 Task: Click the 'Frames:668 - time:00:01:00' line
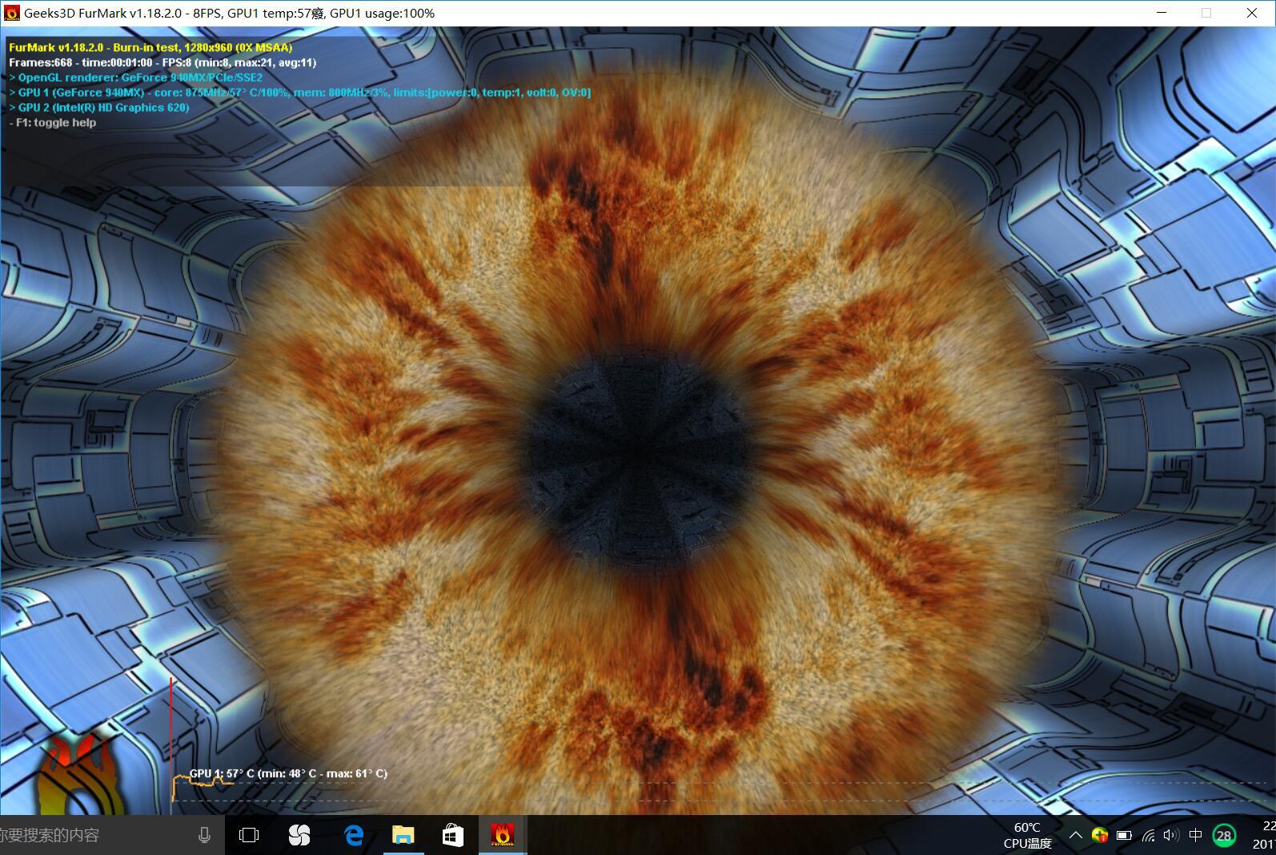pyautogui.click(x=163, y=62)
